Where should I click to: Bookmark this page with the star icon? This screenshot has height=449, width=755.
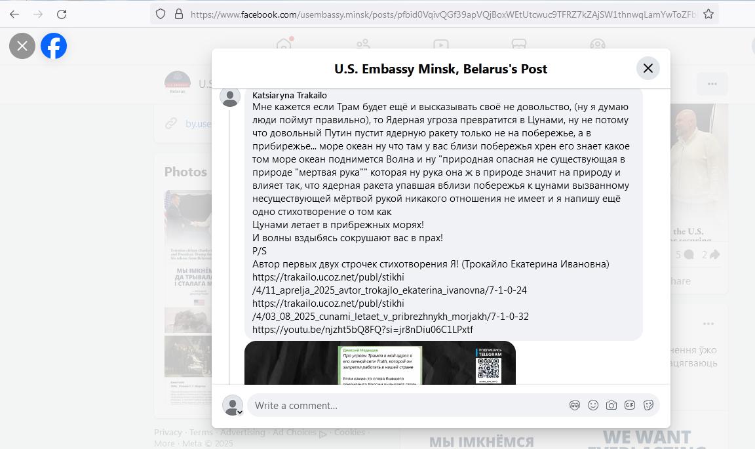708,14
